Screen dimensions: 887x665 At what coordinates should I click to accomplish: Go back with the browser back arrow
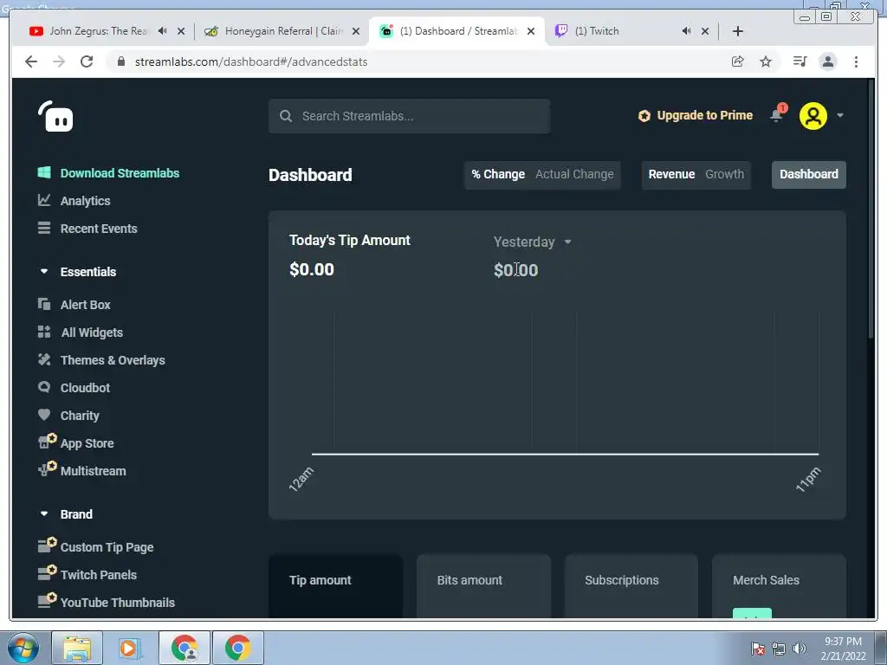[x=31, y=61]
